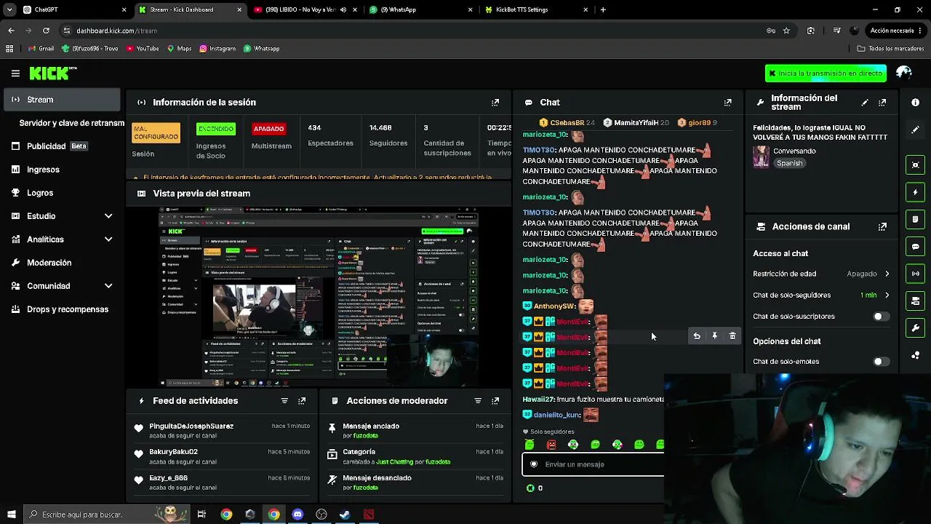The width and height of the screenshot is (931, 524).
Task: Pop out the Información de la sesión panel
Action: click(495, 103)
